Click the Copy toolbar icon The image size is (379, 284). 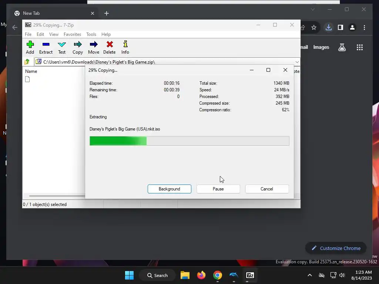pyautogui.click(x=78, y=47)
